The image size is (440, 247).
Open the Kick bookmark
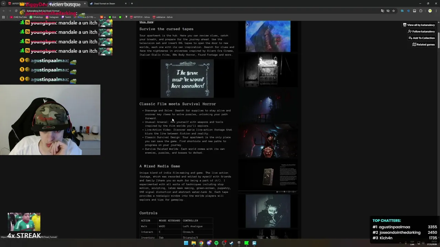click(112, 17)
